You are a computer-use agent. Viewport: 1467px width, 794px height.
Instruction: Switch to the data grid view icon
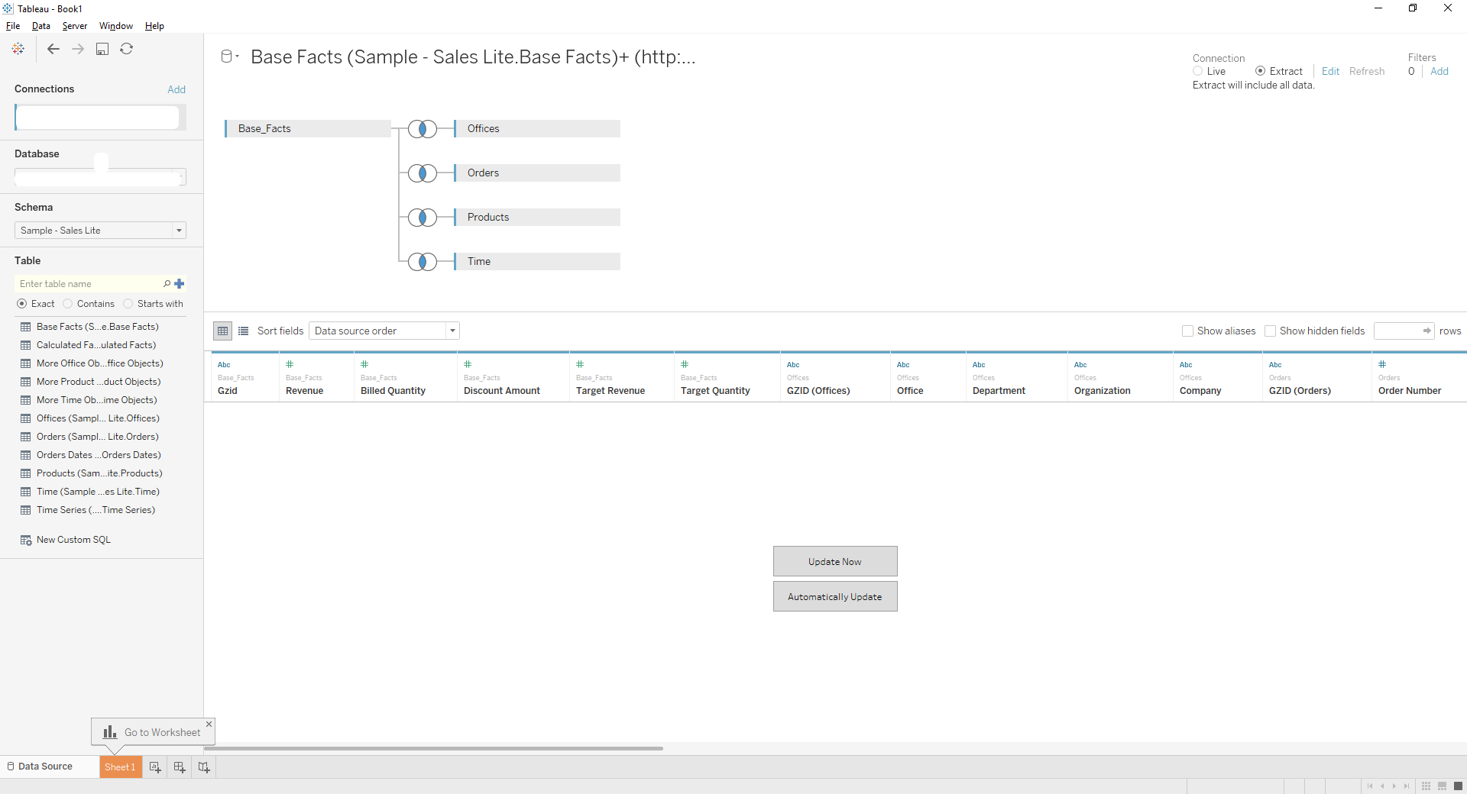[222, 331]
